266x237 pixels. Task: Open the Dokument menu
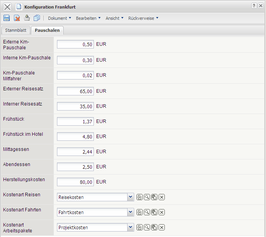click(59, 18)
